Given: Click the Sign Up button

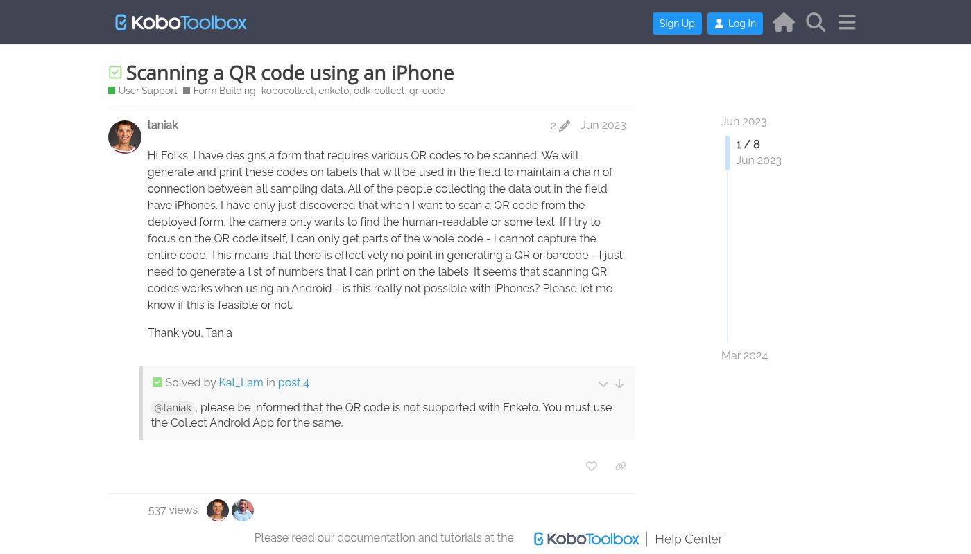Looking at the screenshot, I should [677, 24].
